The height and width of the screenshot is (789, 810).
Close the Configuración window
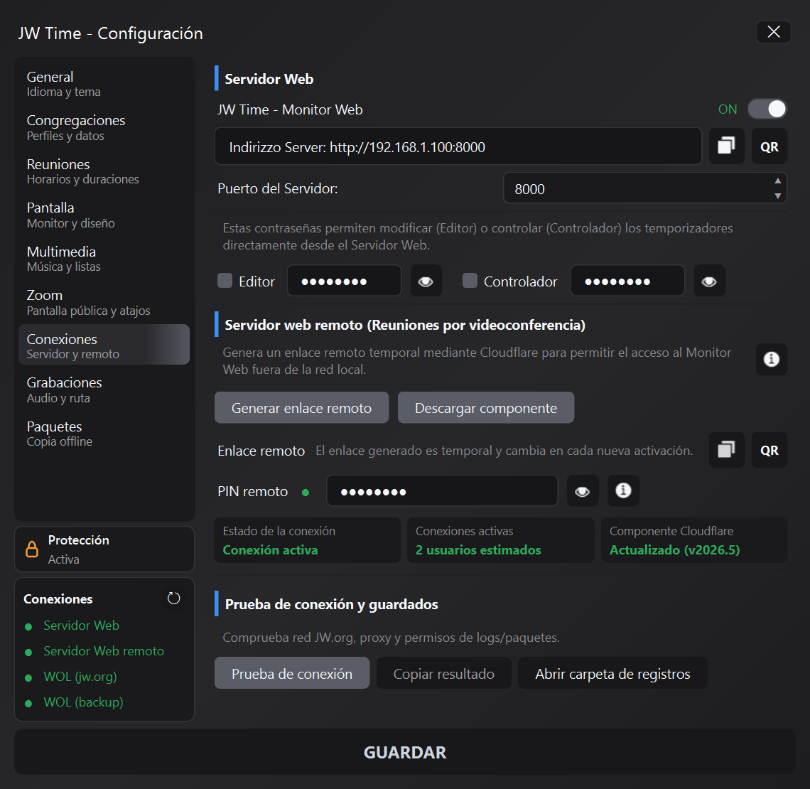[x=773, y=32]
